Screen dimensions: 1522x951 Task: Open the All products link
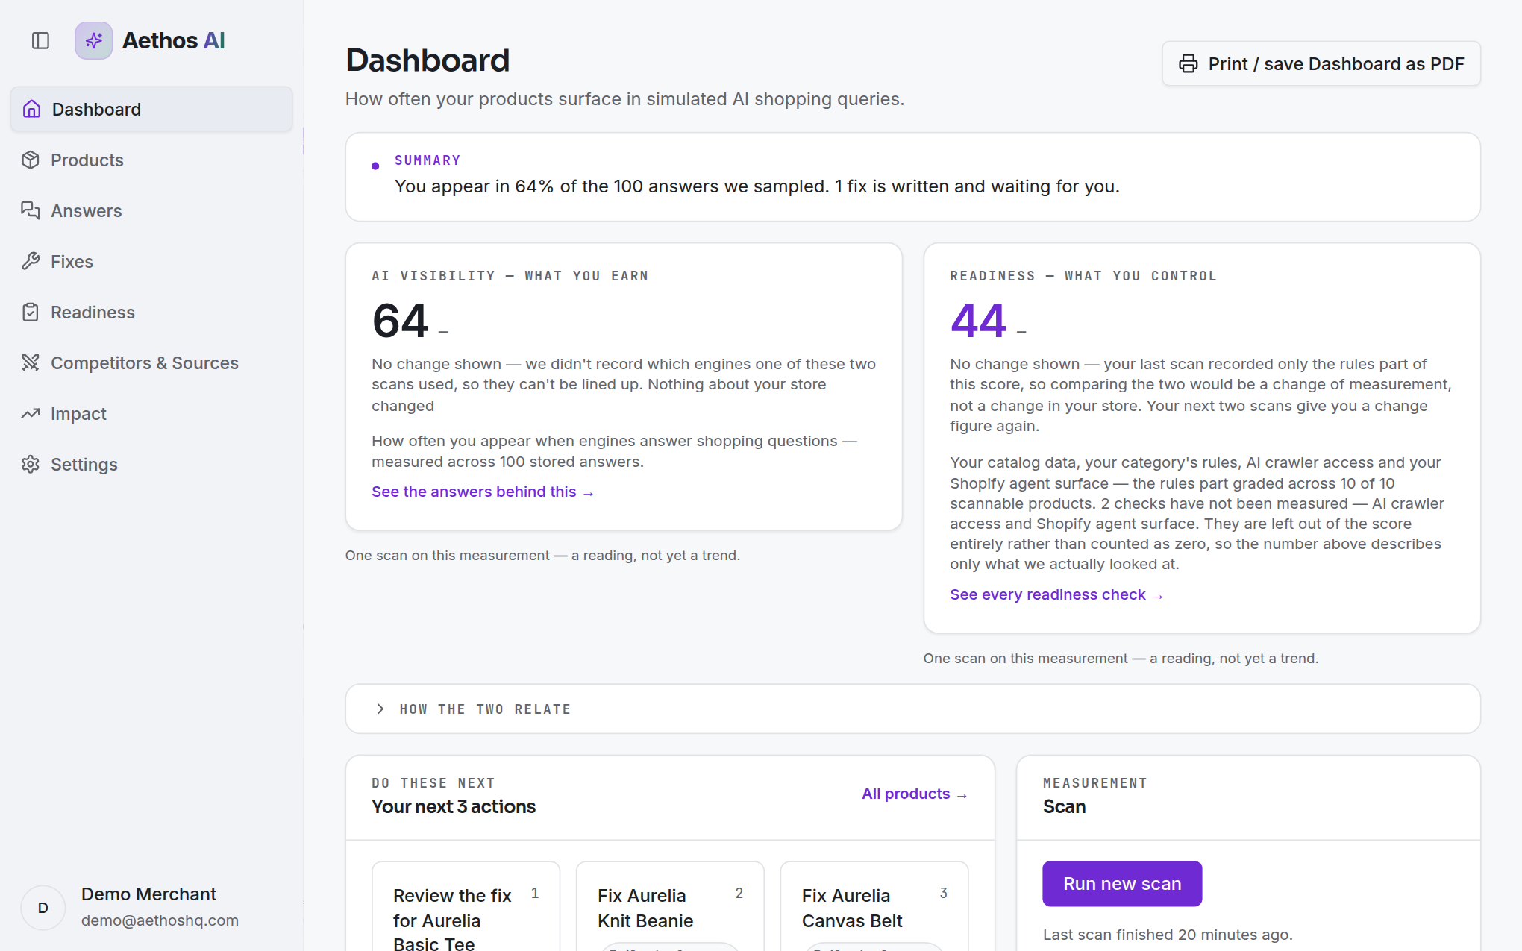[x=915, y=794]
